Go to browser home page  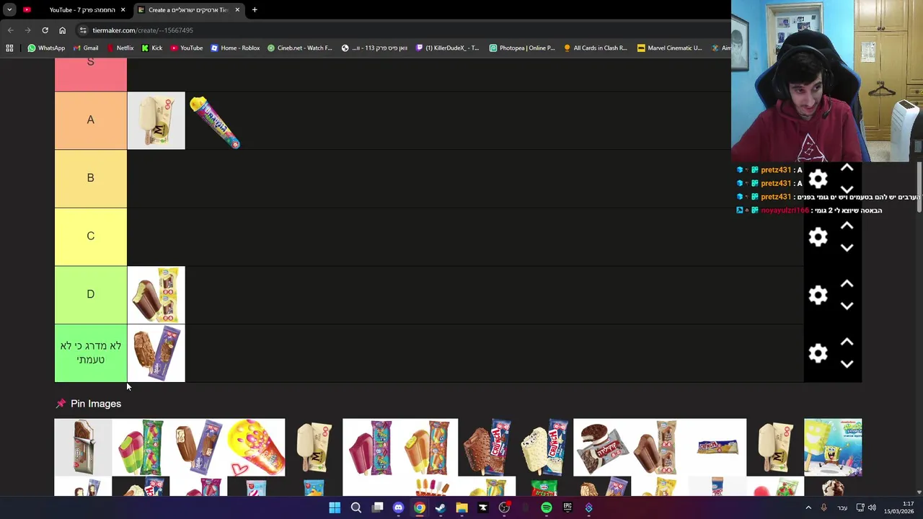[x=62, y=30]
